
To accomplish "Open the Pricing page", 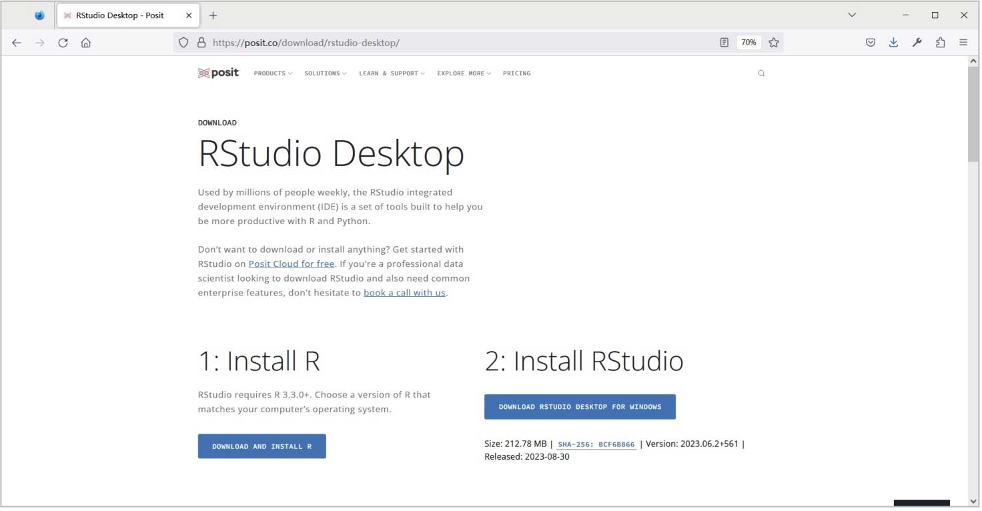I will point(517,73).
